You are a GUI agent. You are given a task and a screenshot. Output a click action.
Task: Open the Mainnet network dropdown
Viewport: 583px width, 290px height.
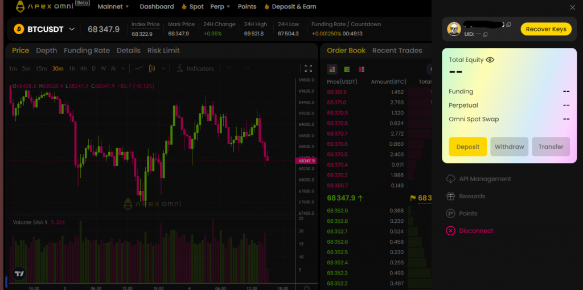coord(113,7)
